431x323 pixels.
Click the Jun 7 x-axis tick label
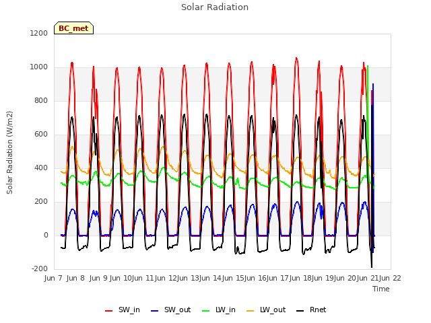(x=53, y=278)
